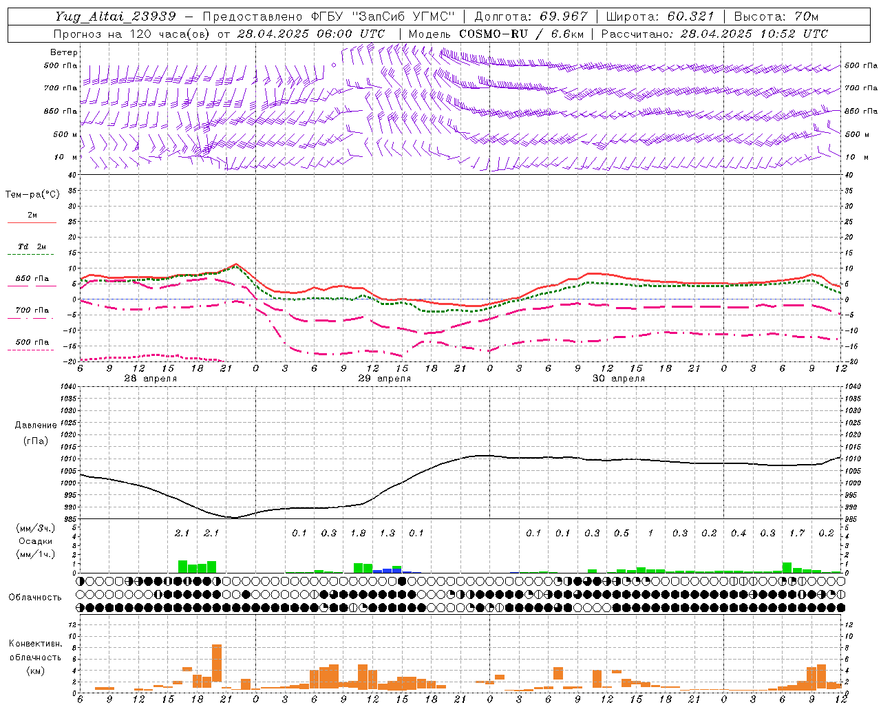Image resolution: width=881 pixels, height=705 pixels.
Task: Click the green dotted Td 2м legend line
Action: pos(30,255)
